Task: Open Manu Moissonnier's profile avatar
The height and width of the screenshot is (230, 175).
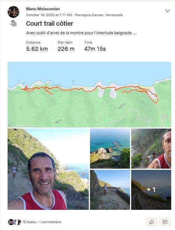Action: click(x=13, y=12)
